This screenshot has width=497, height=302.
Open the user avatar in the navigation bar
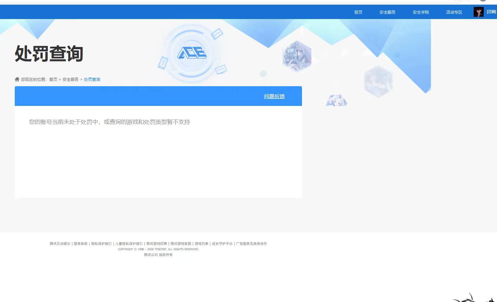click(478, 11)
